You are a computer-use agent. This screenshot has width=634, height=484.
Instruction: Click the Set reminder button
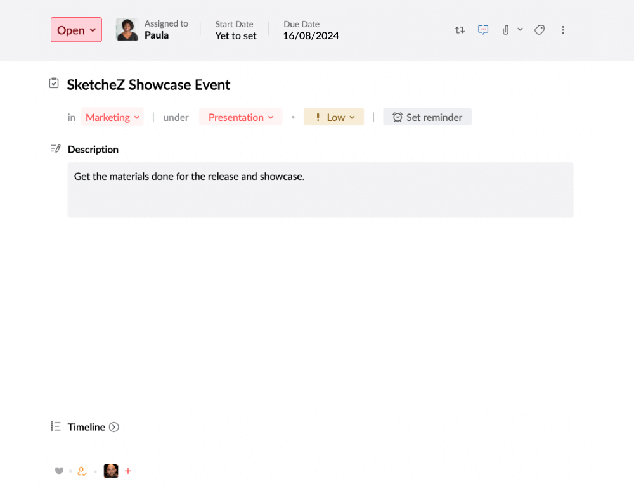(427, 117)
